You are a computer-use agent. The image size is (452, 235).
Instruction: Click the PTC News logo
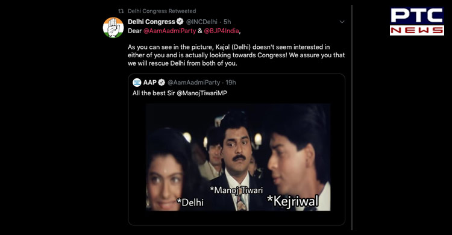tap(417, 22)
